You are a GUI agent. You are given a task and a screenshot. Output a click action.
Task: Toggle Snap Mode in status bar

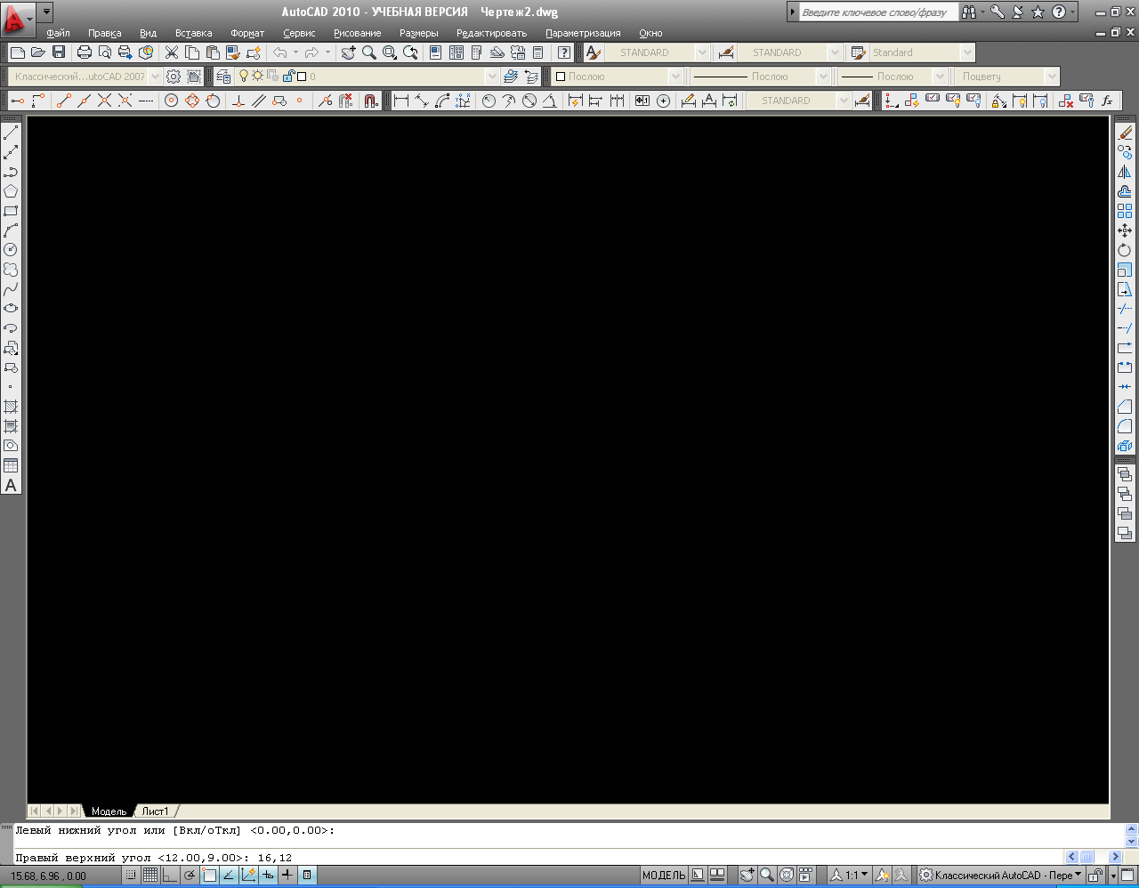131,876
